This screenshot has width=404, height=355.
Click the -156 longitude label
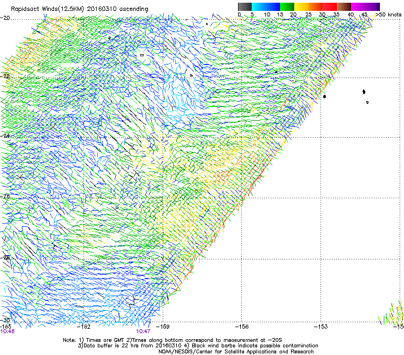(x=242, y=327)
